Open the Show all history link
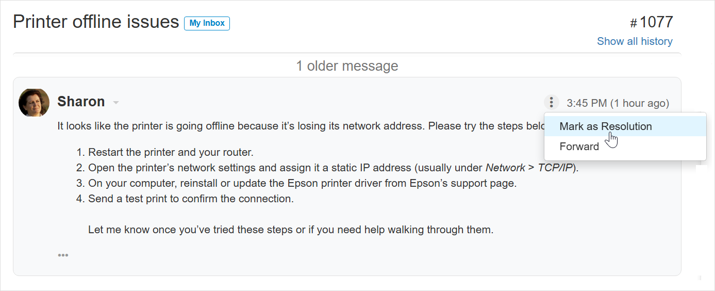 point(635,41)
